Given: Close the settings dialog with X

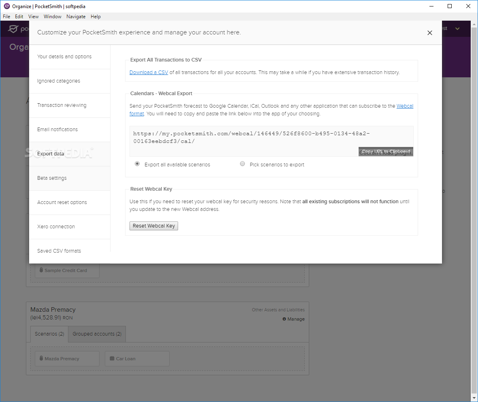Looking at the screenshot, I should [429, 33].
